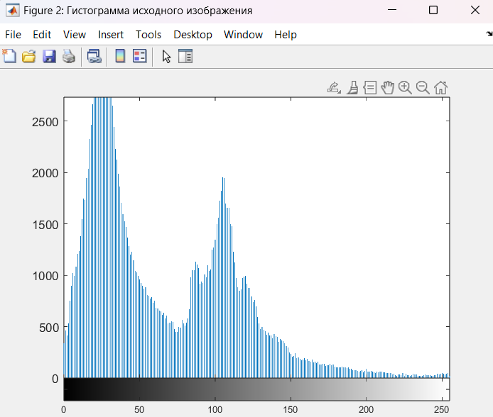Click the histogram peak bar near intensity 105
Screen dimensions: 493x417
tap(222, 277)
